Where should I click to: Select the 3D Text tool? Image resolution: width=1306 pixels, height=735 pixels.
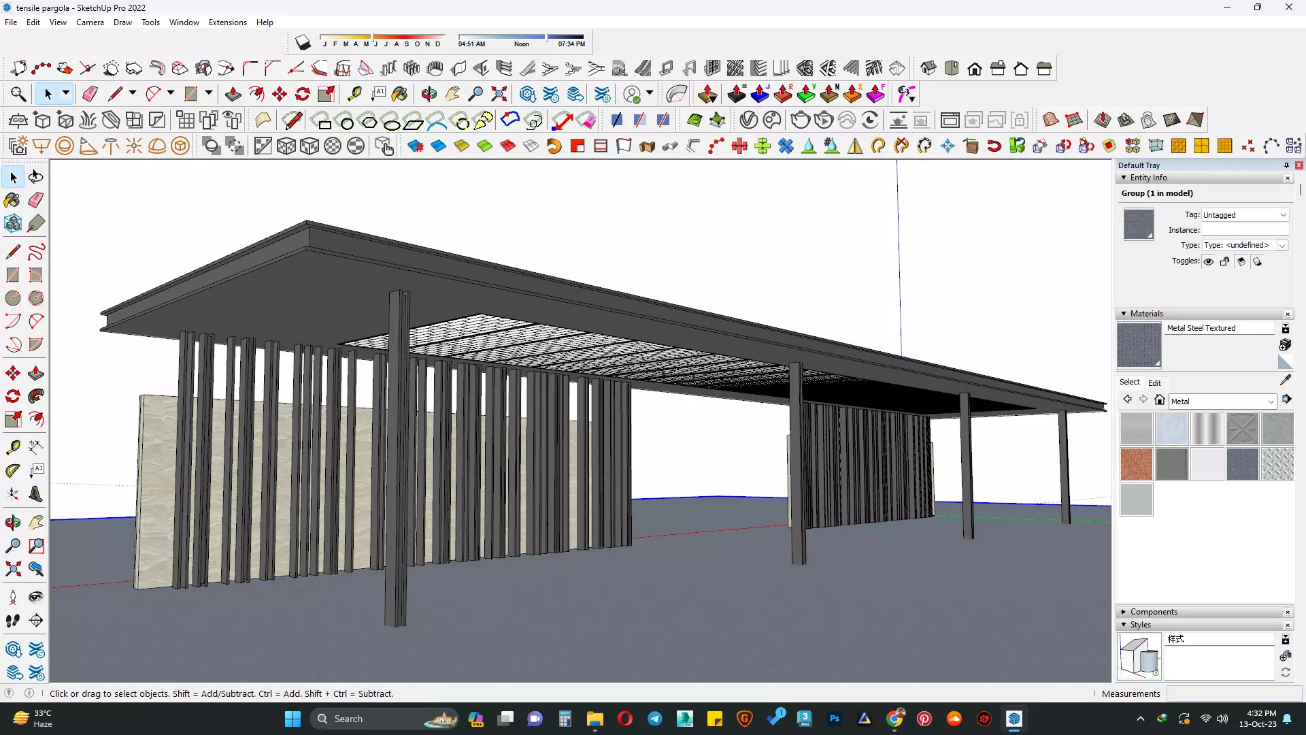36,495
